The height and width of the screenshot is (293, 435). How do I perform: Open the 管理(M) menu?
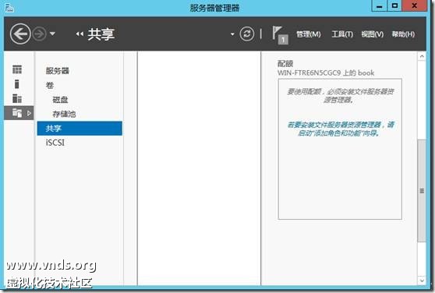(308, 34)
